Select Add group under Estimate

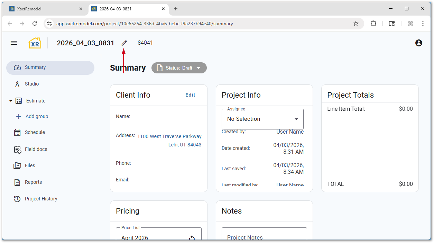[x=36, y=116]
